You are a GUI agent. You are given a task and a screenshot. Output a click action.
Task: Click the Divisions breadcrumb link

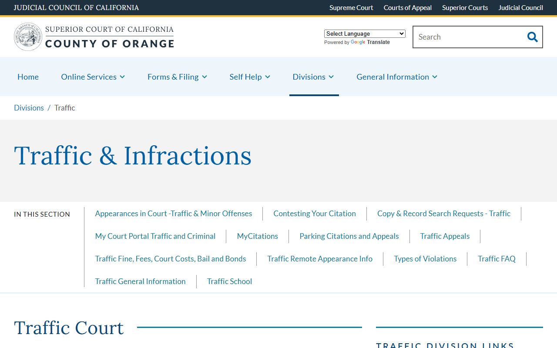[x=29, y=108]
